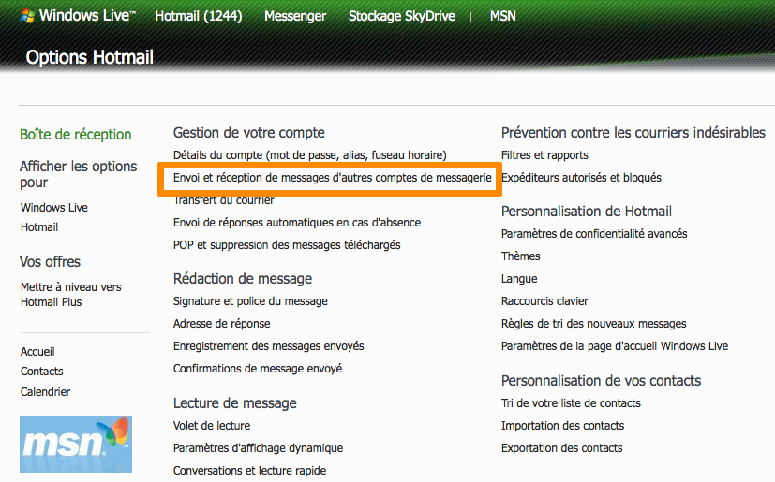Click the Options Hotmail page title
The width and height of the screenshot is (775, 482).
click(89, 57)
